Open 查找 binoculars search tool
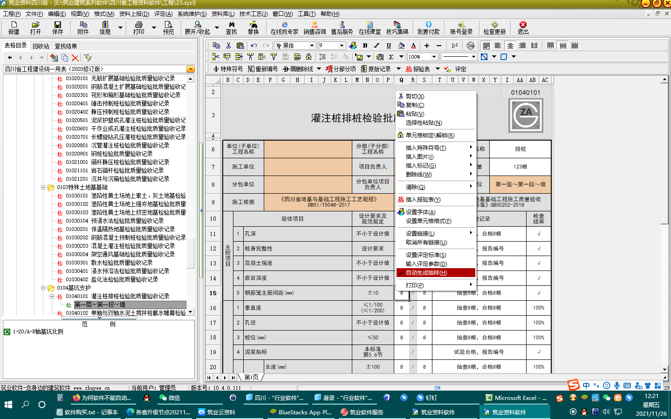The width and height of the screenshot is (671, 419). tap(232, 28)
